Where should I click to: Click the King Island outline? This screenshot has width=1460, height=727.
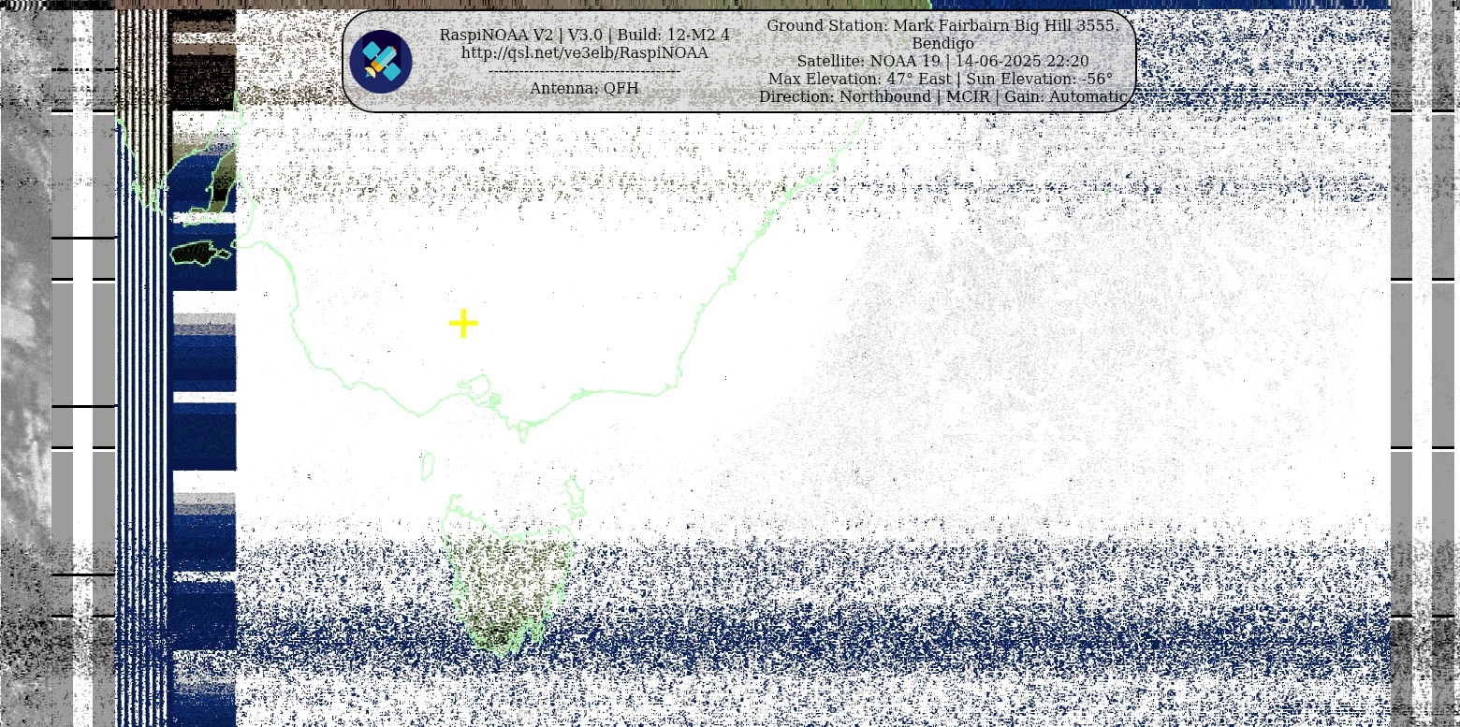point(428,465)
